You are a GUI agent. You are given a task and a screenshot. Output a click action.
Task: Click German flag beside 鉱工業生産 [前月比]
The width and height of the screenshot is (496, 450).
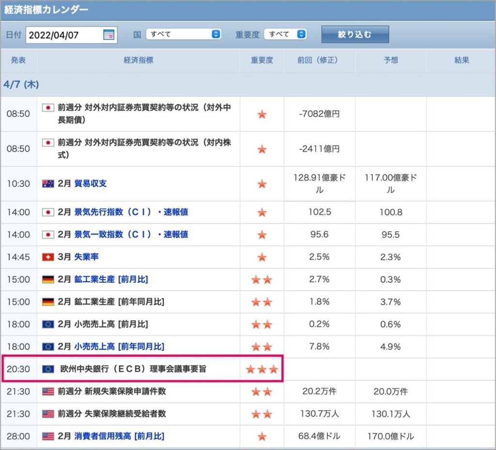48,279
